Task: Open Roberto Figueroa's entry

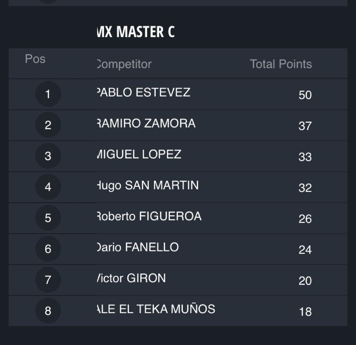Action: (x=149, y=216)
